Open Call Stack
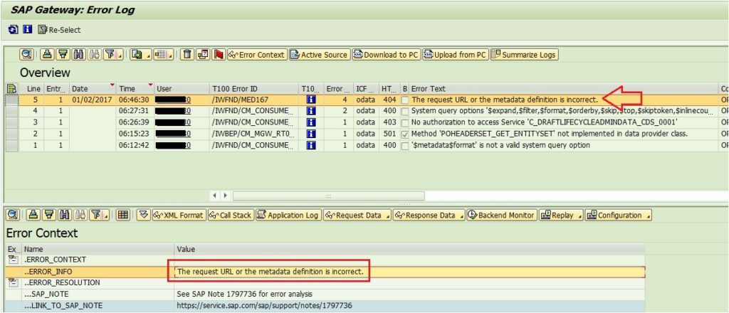This screenshot has width=729, height=313. [x=231, y=215]
